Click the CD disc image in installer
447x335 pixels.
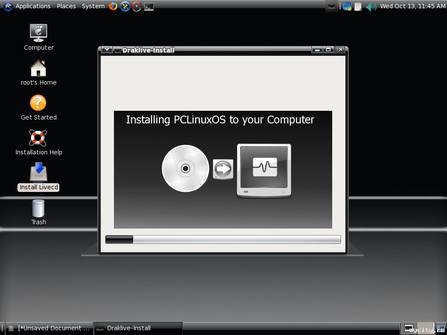185,168
